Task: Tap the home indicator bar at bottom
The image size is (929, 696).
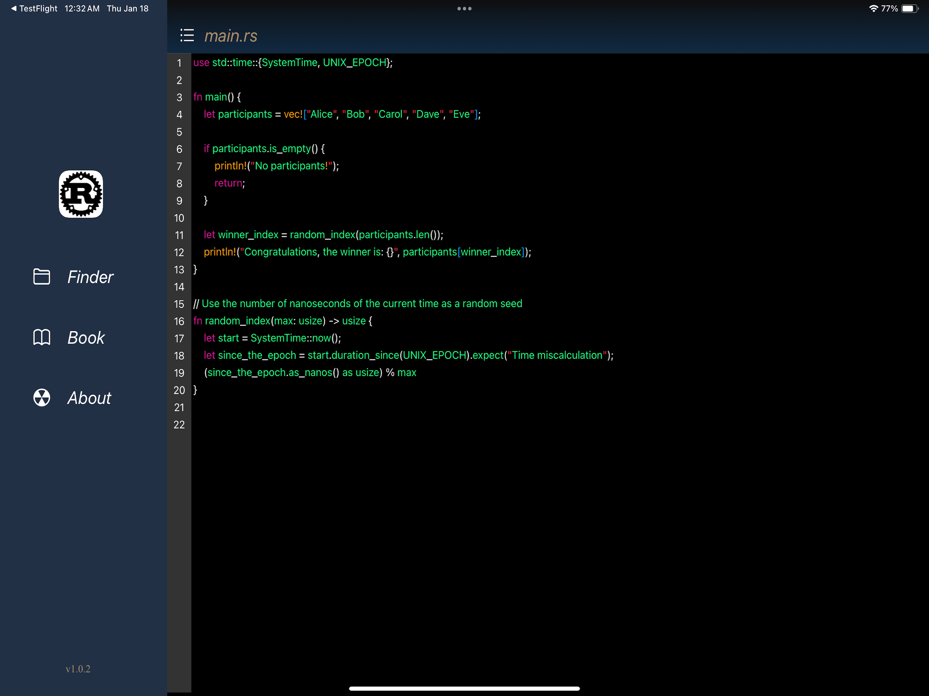Action: click(464, 689)
